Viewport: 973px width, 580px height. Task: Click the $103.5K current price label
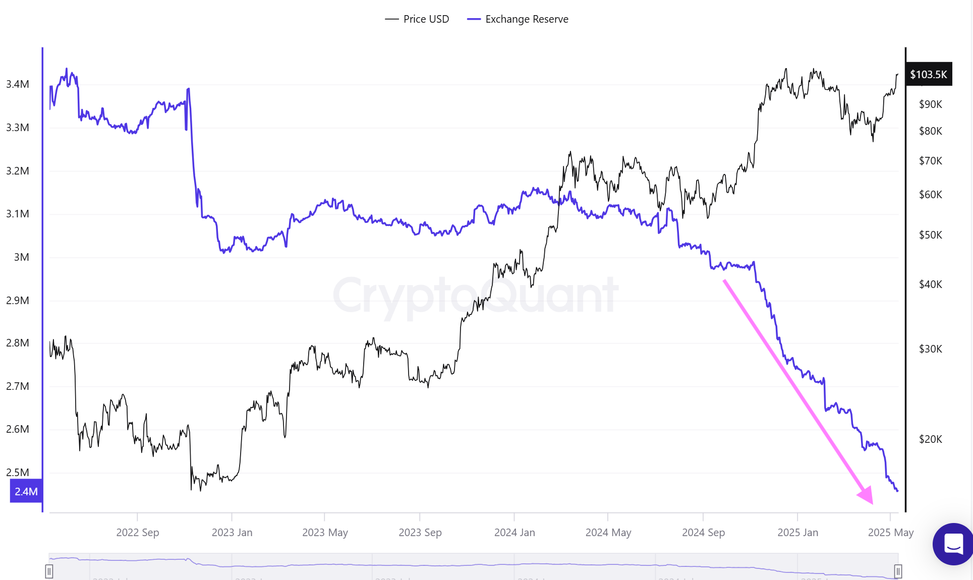pos(928,75)
